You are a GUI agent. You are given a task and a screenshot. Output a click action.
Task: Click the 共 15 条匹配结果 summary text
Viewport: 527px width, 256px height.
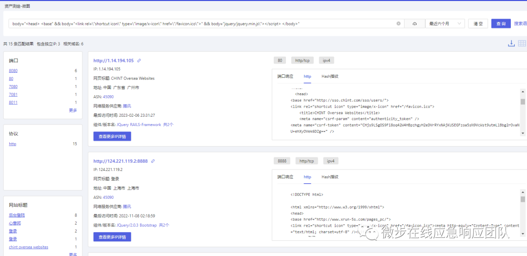pos(18,44)
